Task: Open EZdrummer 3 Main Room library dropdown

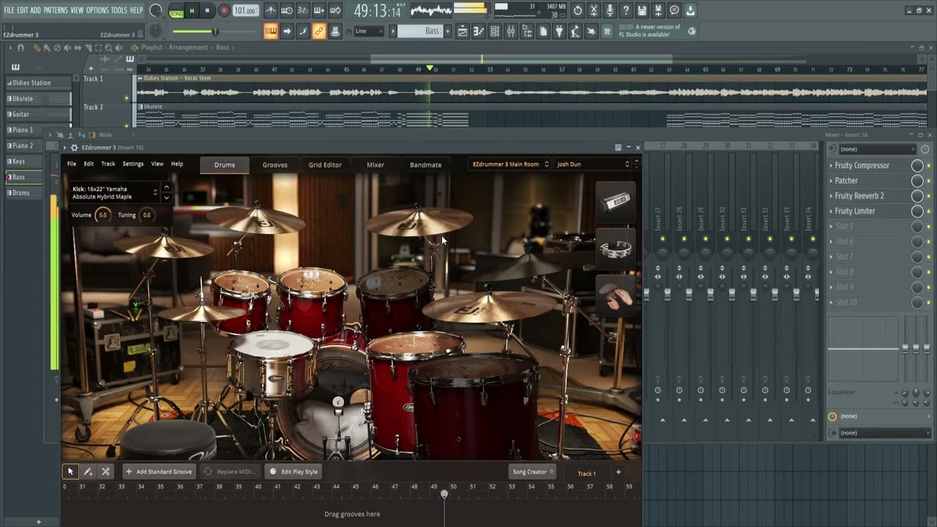Action: pos(510,164)
